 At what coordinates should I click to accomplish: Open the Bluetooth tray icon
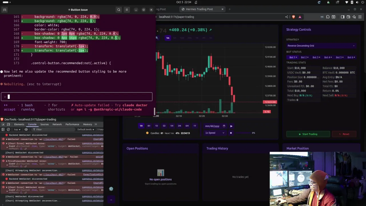point(352,2)
